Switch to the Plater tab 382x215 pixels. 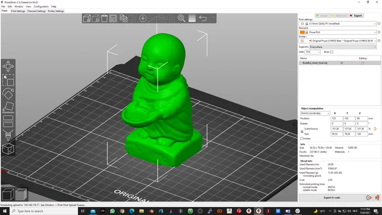pos(4,11)
